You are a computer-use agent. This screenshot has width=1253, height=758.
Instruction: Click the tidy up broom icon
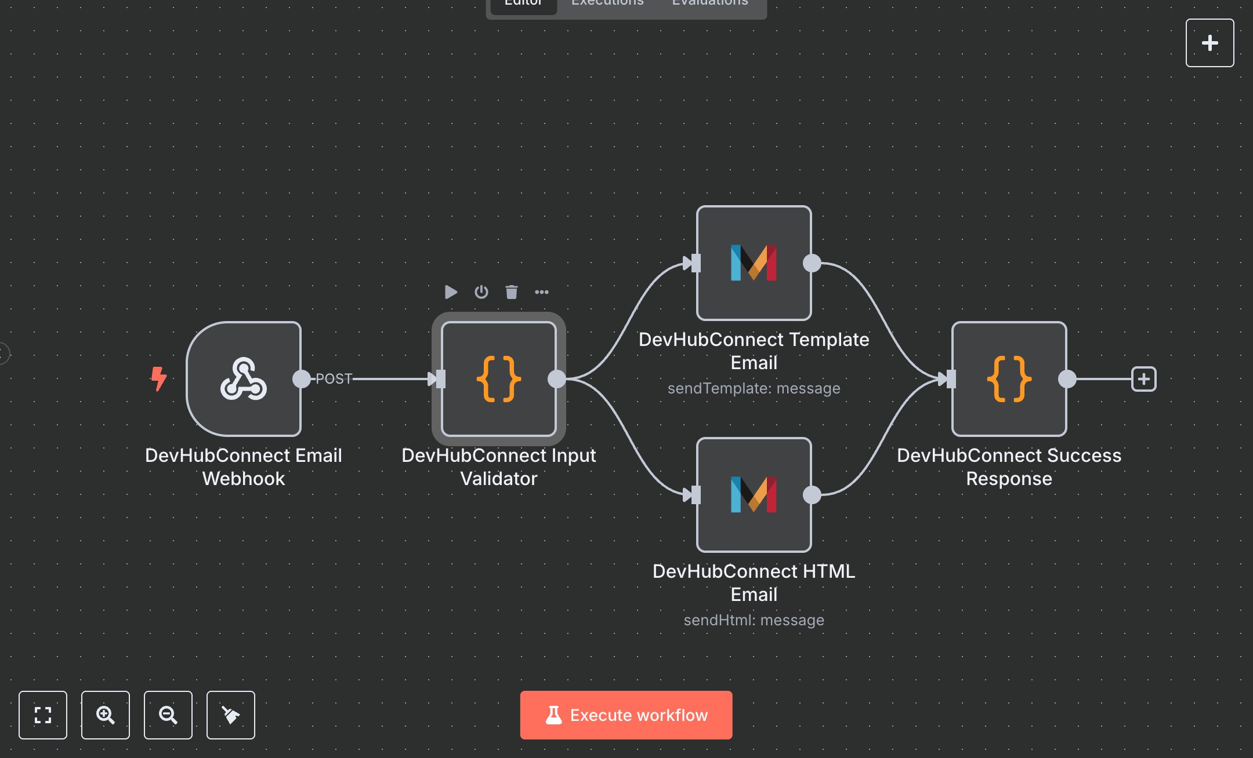tap(230, 715)
